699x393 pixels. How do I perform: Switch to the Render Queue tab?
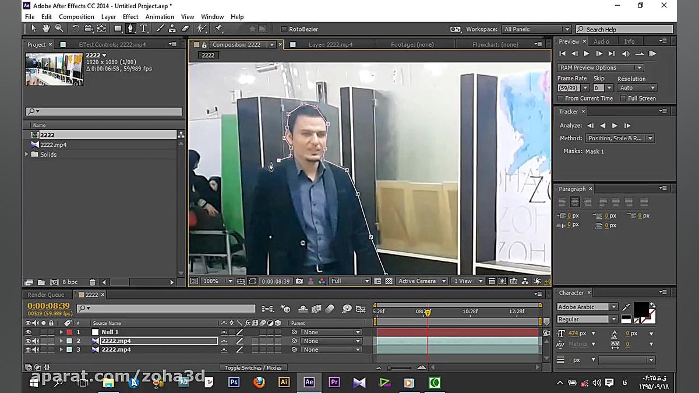tap(46, 295)
